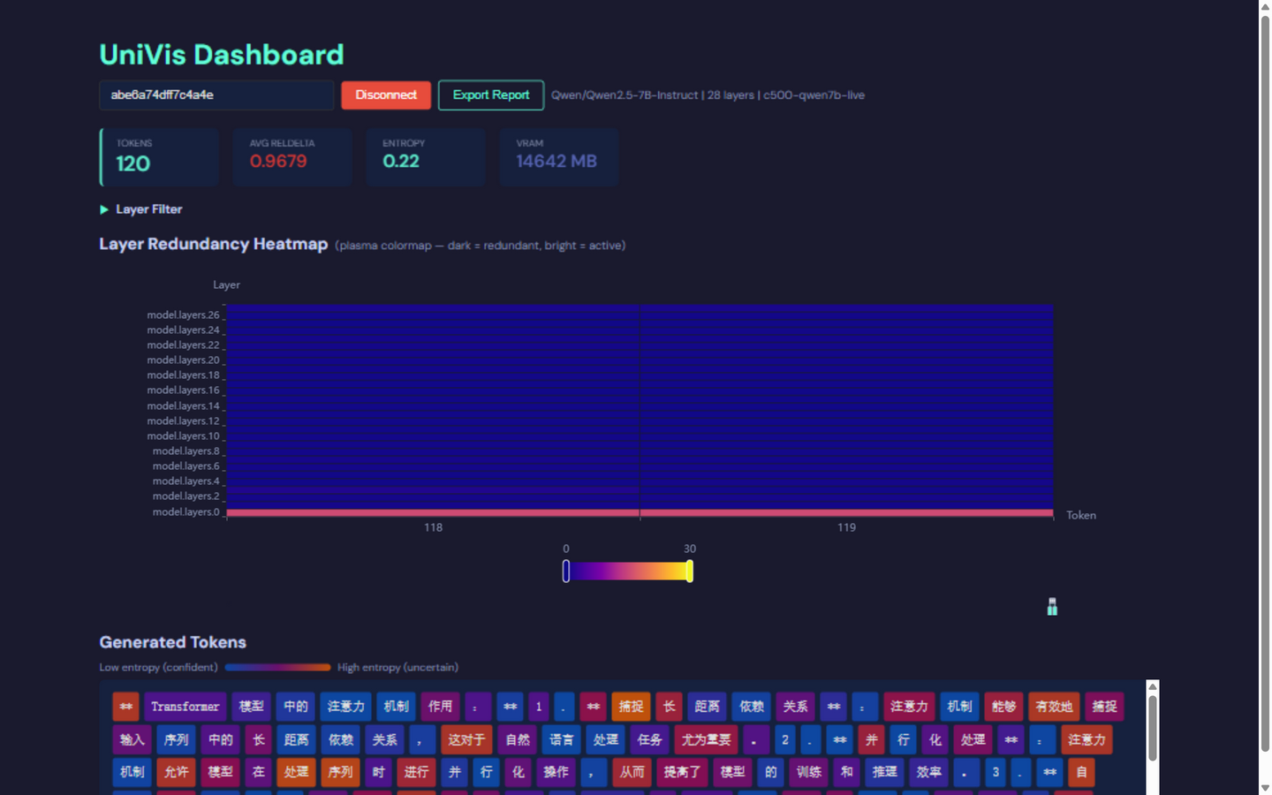Image resolution: width=1272 pixels, height=795 pixels.
Task: Click the "效率" token chip
Action: 929,772
